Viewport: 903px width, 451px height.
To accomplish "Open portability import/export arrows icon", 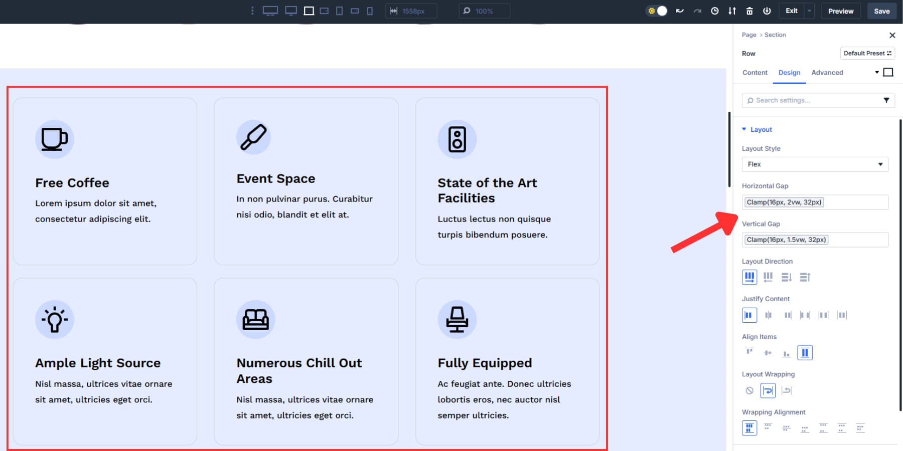I will click(732, 11).
